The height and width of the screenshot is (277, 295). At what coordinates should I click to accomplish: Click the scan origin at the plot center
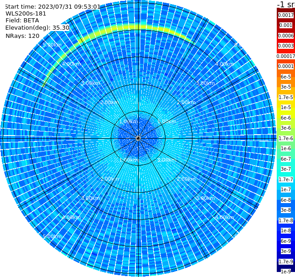[138, 138]
